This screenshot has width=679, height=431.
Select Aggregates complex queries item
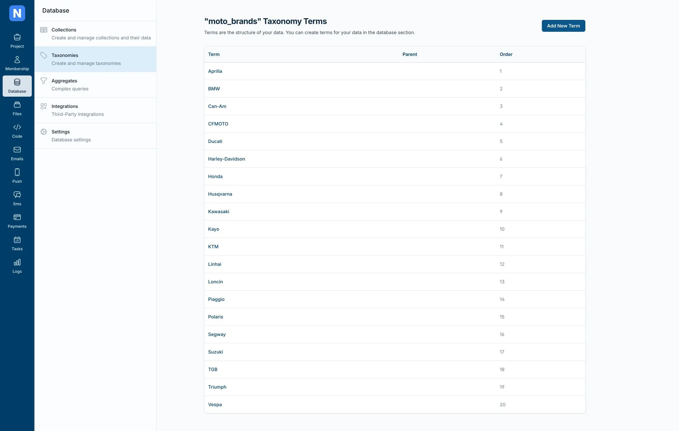95,85
